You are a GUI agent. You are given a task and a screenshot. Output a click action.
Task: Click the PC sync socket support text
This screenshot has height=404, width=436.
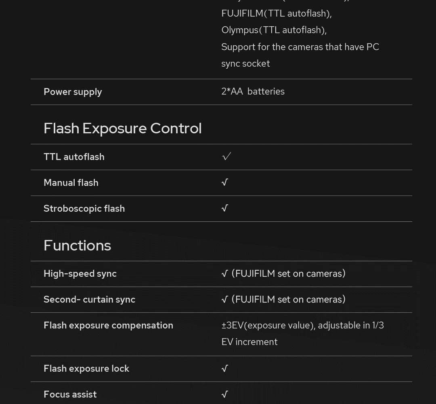pyautogui.click(x=300, y=55)
